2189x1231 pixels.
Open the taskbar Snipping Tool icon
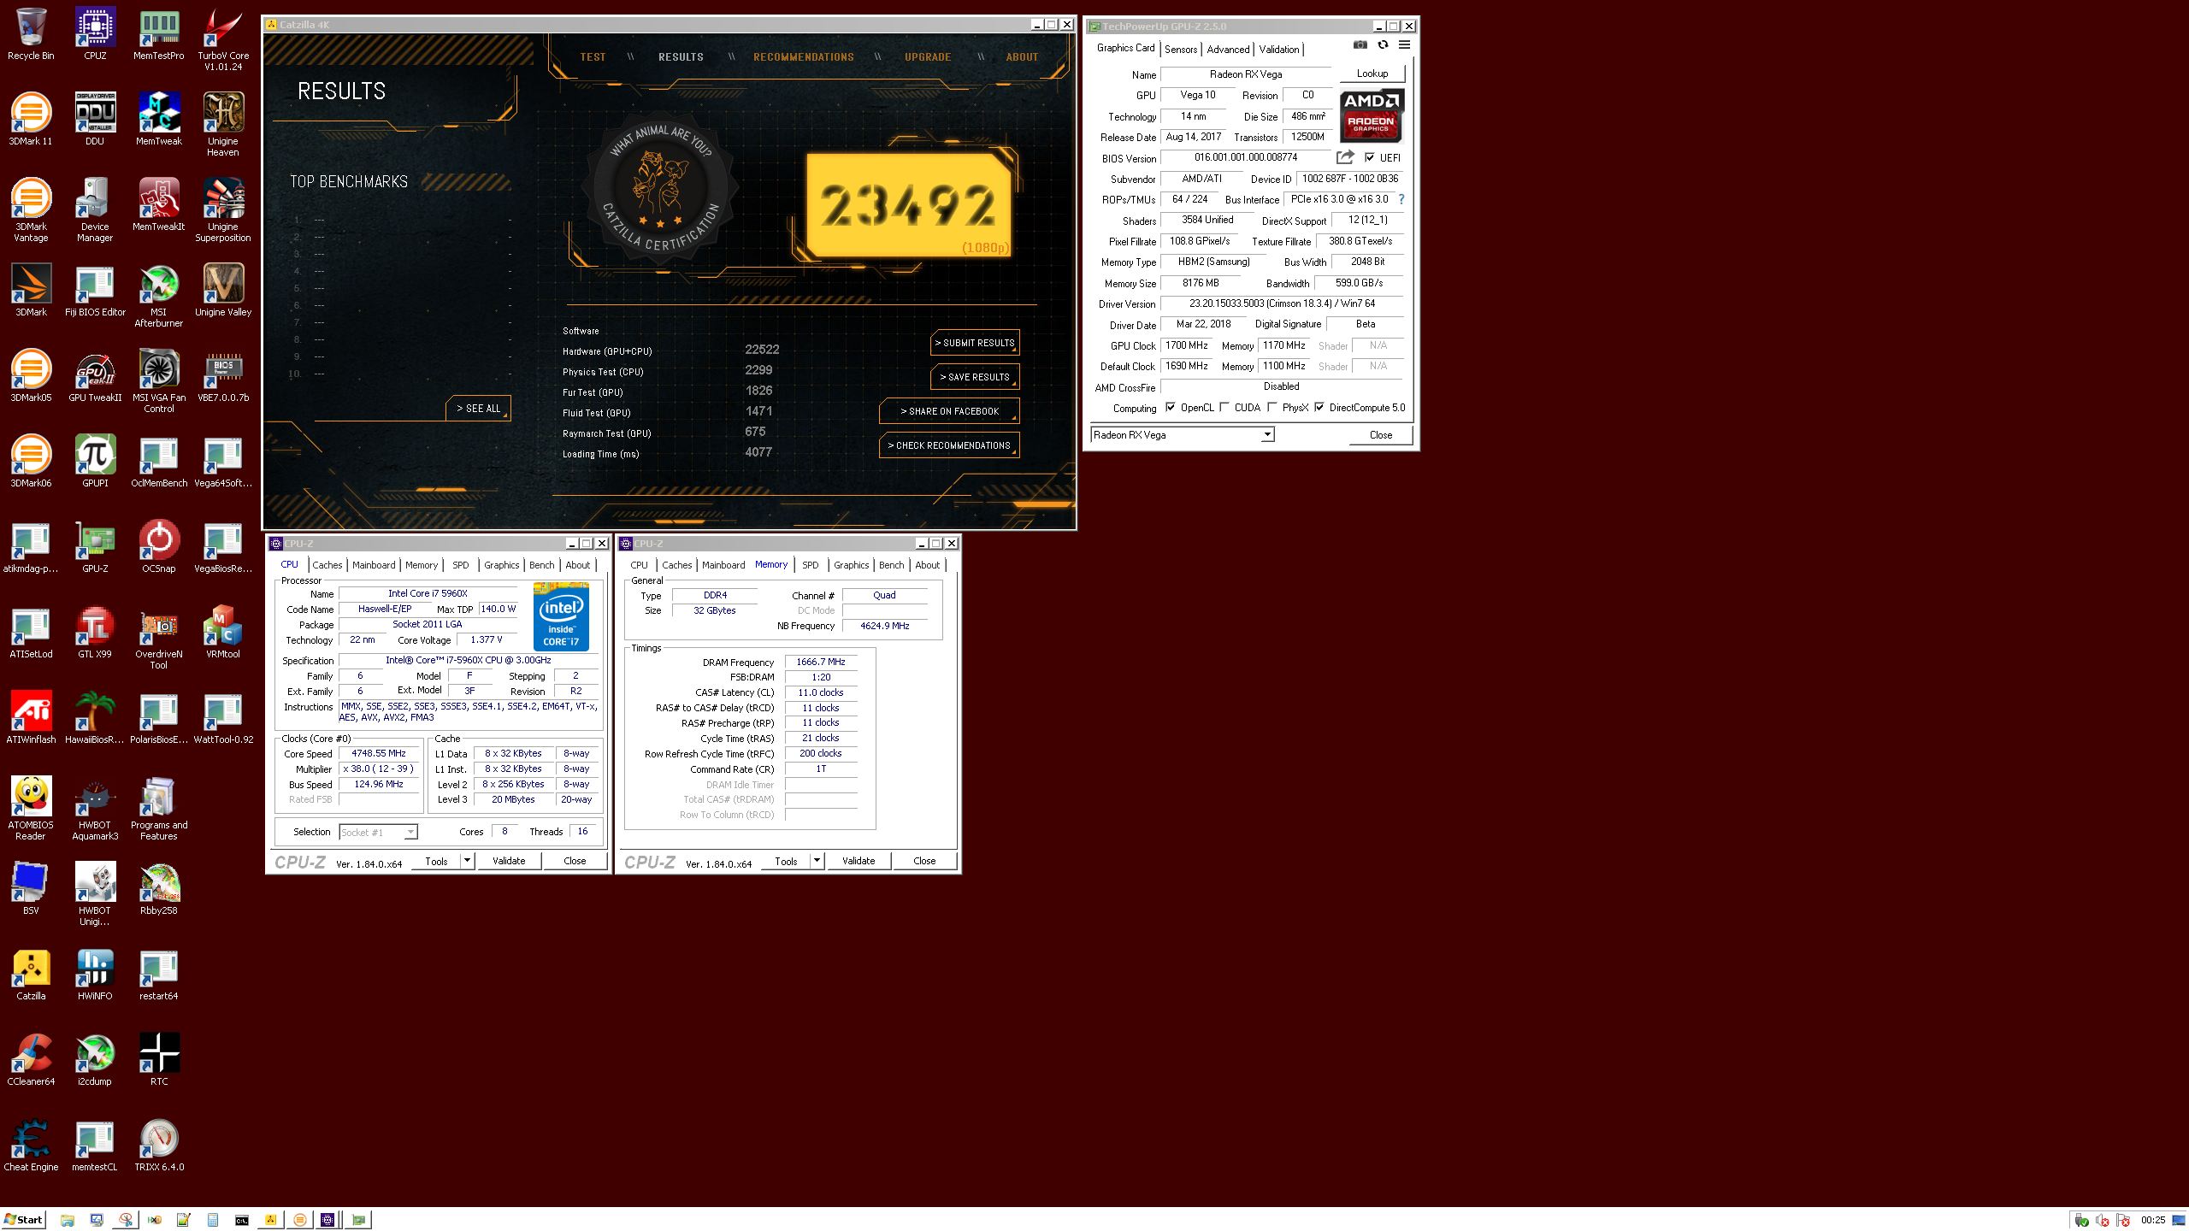coord(125,1220)
